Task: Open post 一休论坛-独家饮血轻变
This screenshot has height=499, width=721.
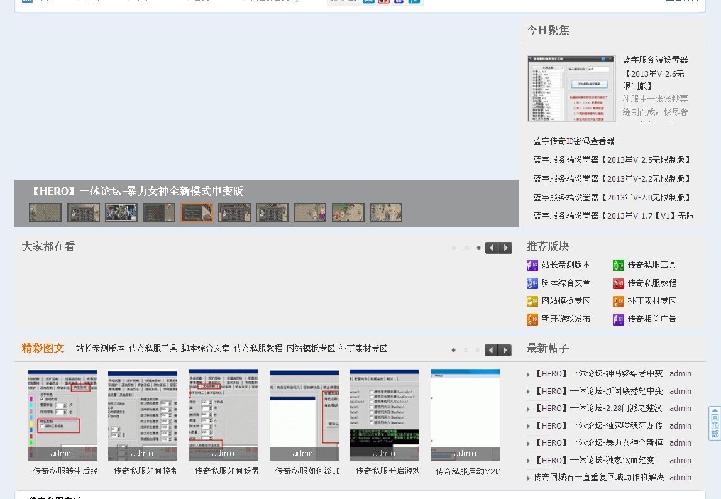Action: tap(594, 461)
